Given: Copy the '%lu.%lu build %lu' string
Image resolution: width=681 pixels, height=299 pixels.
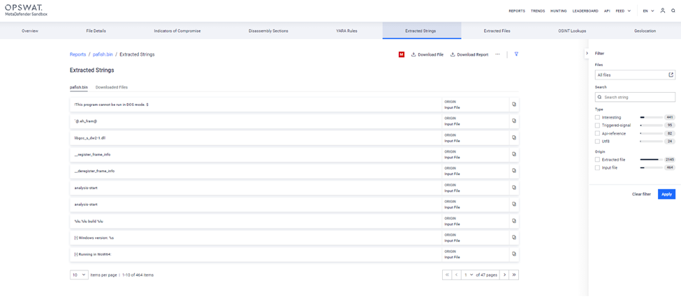Looking at the screenshot, I should (514, 220).
